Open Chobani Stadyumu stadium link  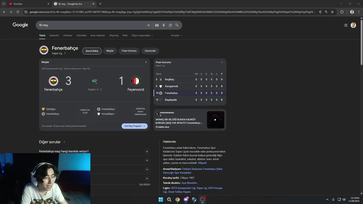tap(193, 171)
